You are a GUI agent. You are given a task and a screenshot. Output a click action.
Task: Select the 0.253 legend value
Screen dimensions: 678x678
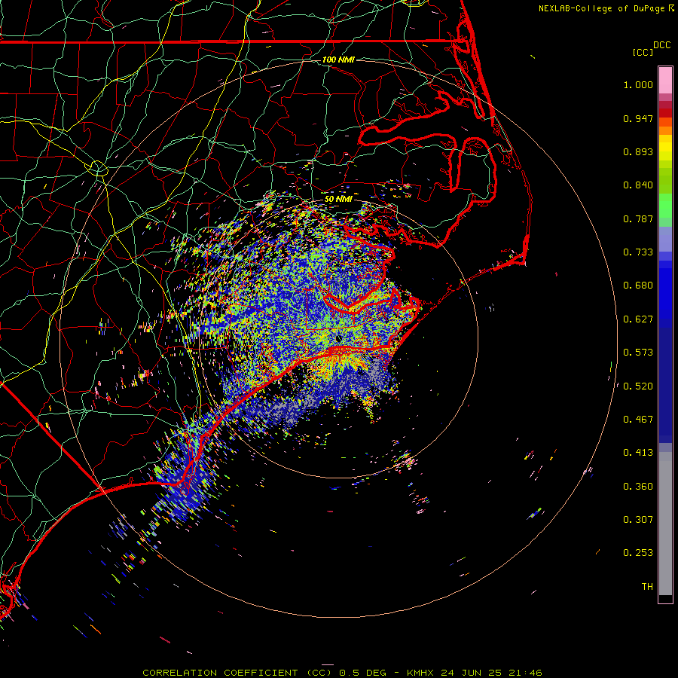coord(638,553)
